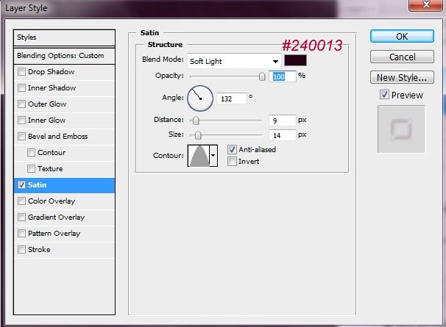Click the style preview thumbnail

(x=401, y=129)
